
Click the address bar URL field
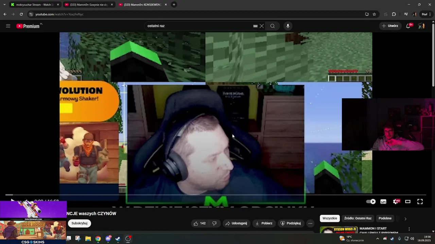point(195,14)
